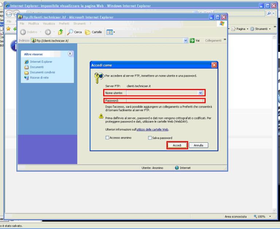Image resolution: width=280 pixels, height=229 pixels.
Task: Click the Password input field
Action: point(166,101)
